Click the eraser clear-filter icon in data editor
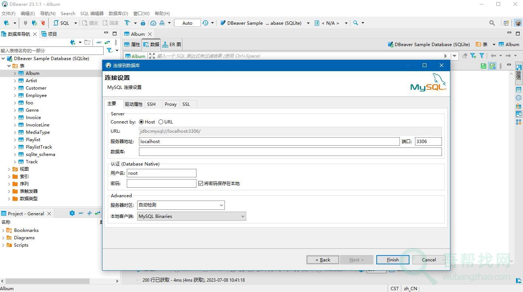Screen dimensions: 523x292 [465, 56]
